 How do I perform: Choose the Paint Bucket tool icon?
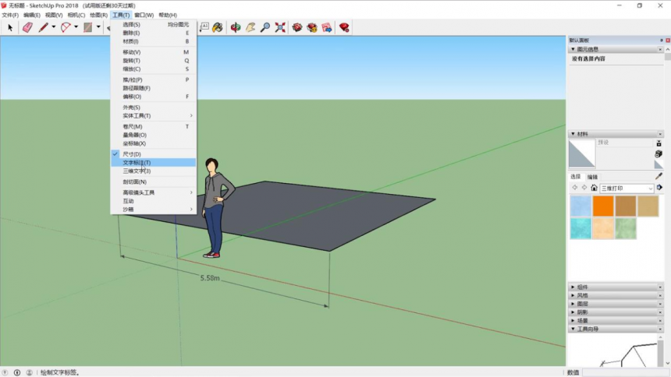coord(218,27)
